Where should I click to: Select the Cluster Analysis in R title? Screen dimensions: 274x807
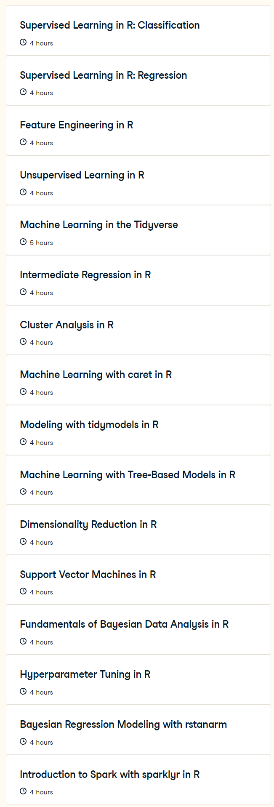pos(67,325)
